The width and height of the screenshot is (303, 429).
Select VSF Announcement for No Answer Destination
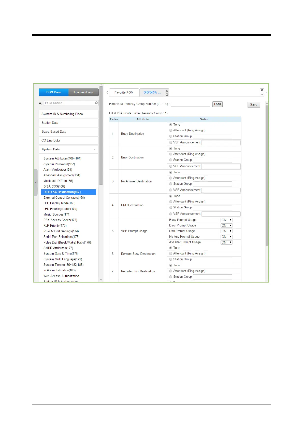[x=171, y=190]
